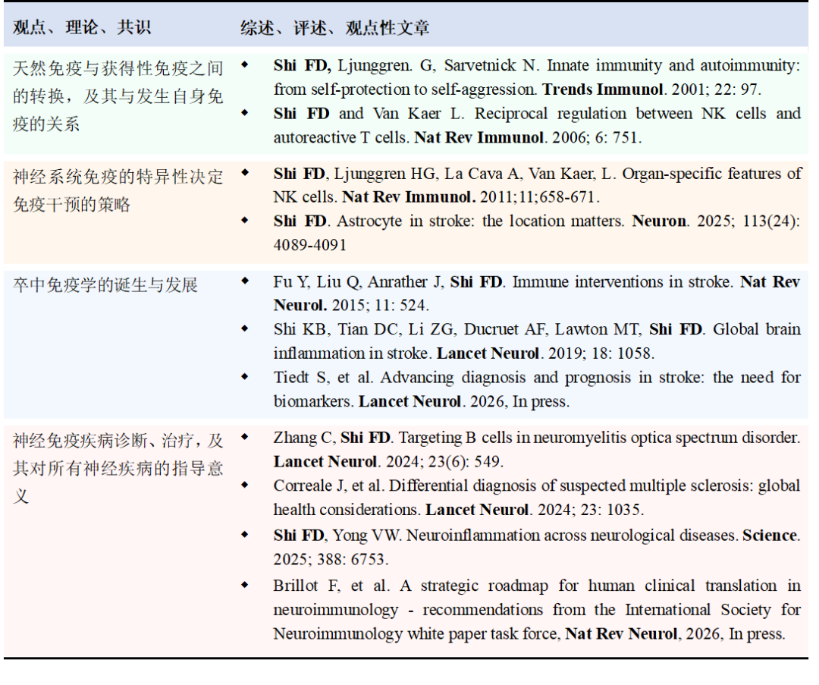Select the diamond beside the Correale J multiple sclerosis entry
The image size is (819, 685).
click(x=246, y=486)
